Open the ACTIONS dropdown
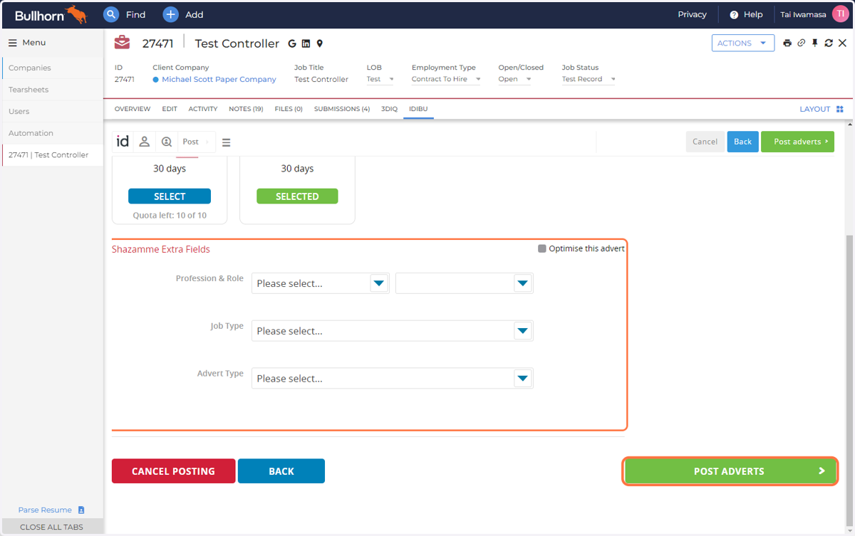The height and width of the screenshot is (536, 855). coord(743,43)
